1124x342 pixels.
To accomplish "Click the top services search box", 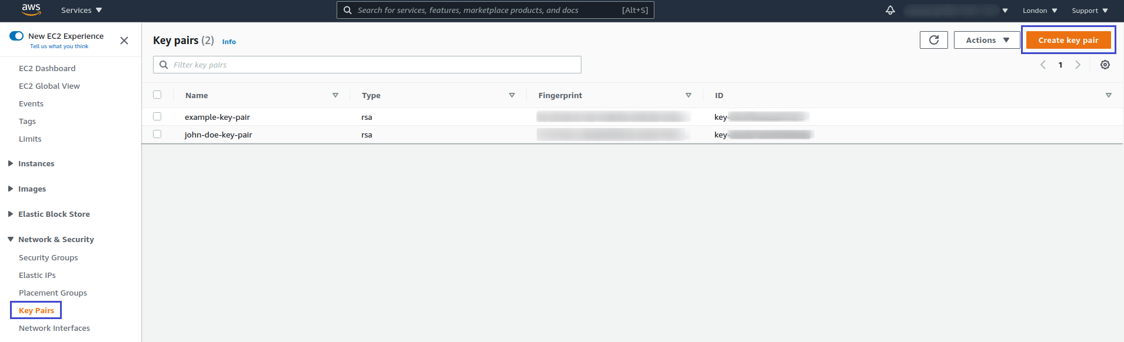I will pos(496,10).
